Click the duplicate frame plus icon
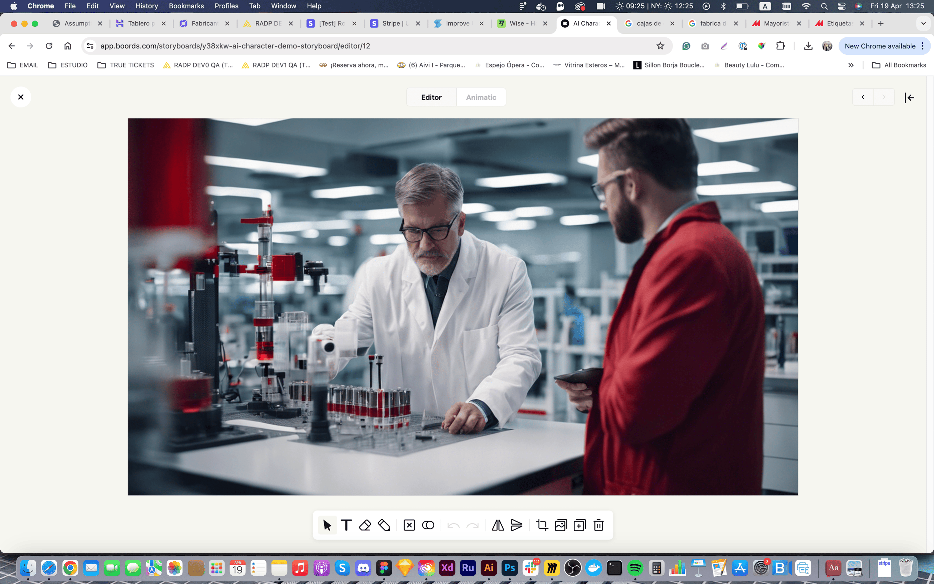 (x=579, y=525)
